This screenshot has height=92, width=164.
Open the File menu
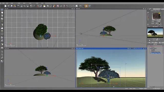coord(2,3)
